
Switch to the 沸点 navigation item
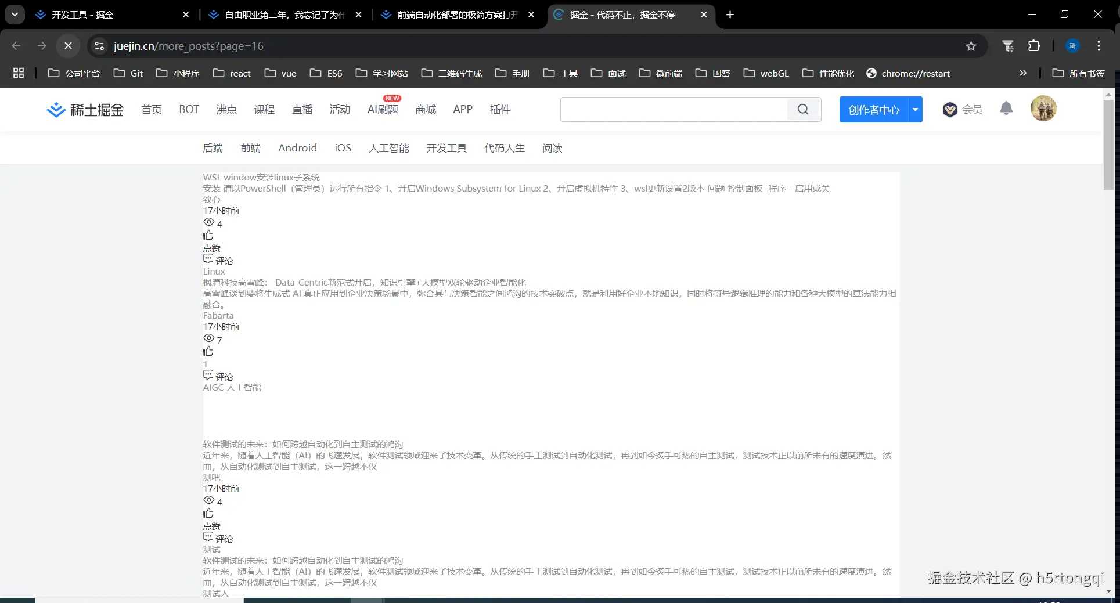(226, 109)
